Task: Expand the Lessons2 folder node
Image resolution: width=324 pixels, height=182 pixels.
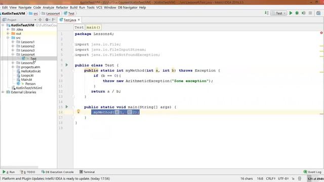Action: 13,46
